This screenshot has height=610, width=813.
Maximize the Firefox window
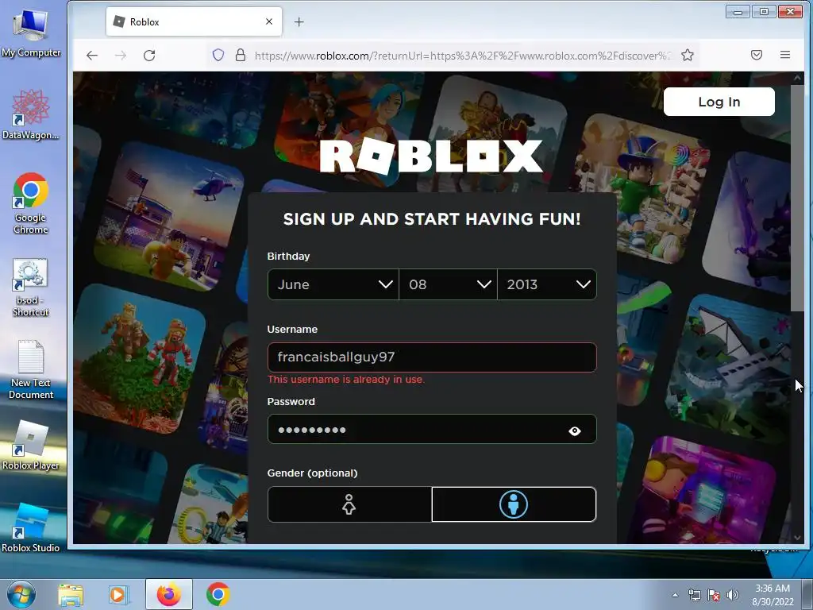coord(764,11)
